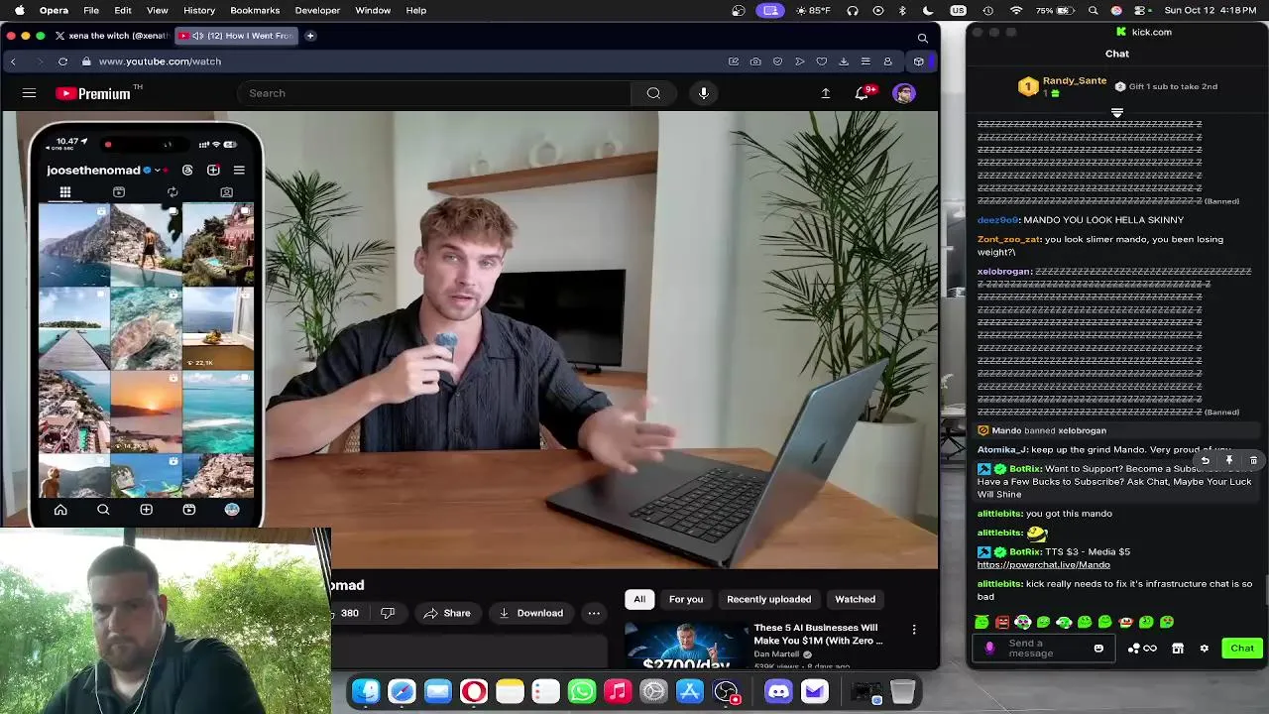This screenshot has height=714, width=1269.
Task: Click the reply arrow on Atomika_J message
Action: tap(1206, 460)
